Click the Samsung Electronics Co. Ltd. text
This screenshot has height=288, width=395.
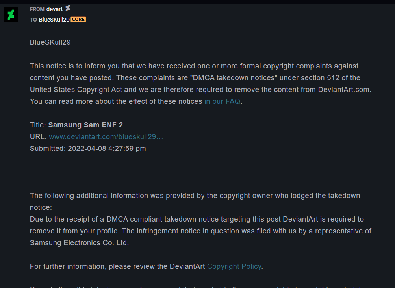pos(79,243)
